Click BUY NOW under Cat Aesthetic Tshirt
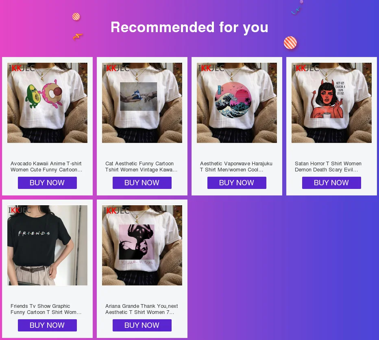This screenshot has height=340, width=379. click(142, 183)
